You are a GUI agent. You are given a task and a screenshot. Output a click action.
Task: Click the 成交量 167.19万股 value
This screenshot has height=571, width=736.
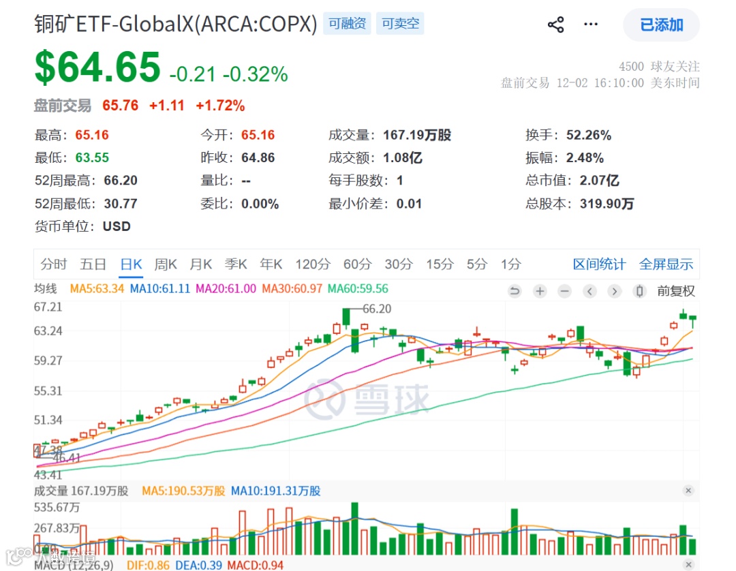point(417,135)
